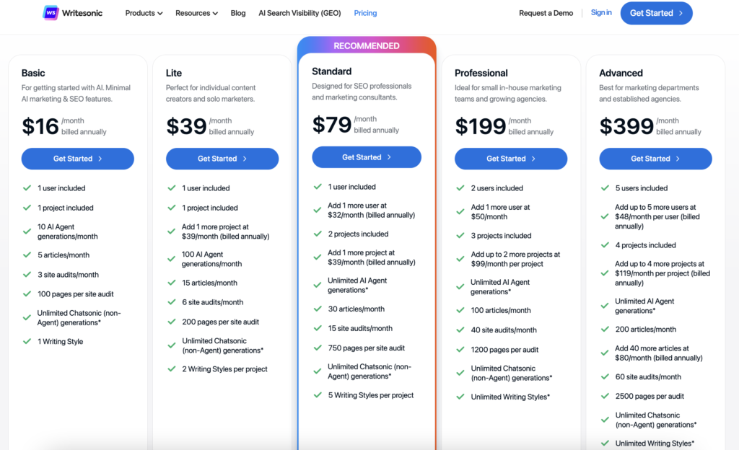Open the Blog page from navigation
Viewport: 739px width, 450px height.
tap(238, 13)
